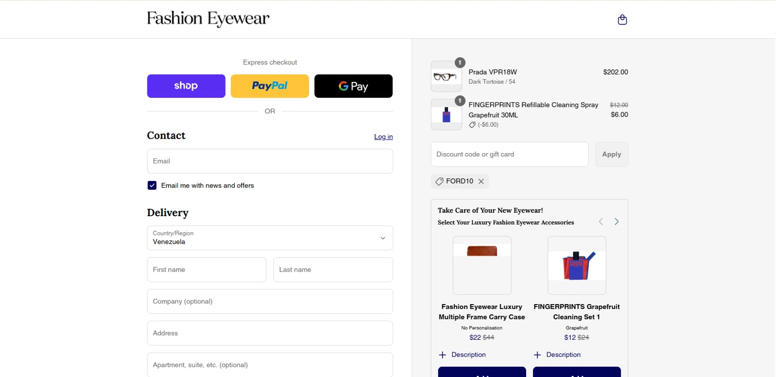Remove the FORD10 discount code
This screenshot has width=776, height=377.
(x=481, y=182)
